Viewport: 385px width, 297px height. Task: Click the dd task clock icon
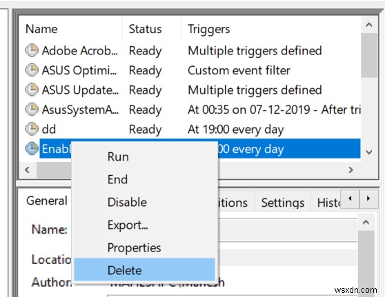point(32,129)
